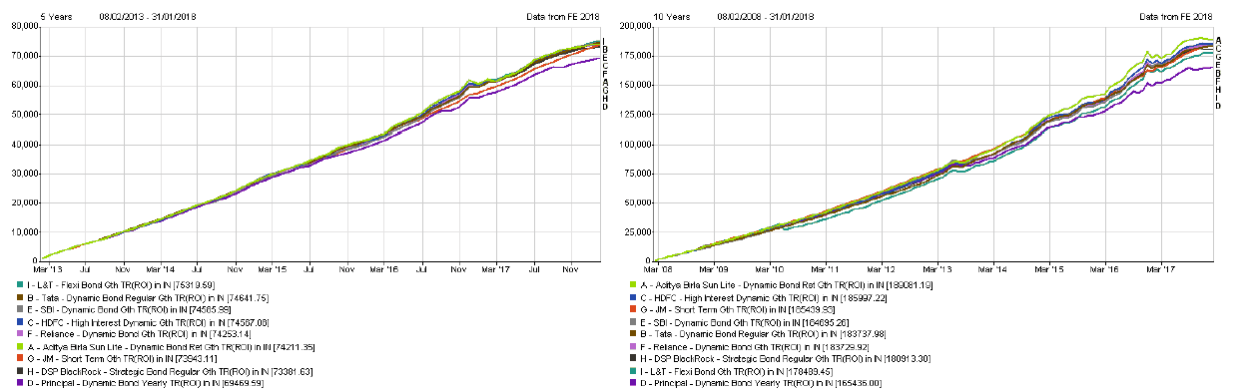Click the dark DSP BlackRock swatch in 5-year legend
The image size is (1246, 391).
point(21,370)
